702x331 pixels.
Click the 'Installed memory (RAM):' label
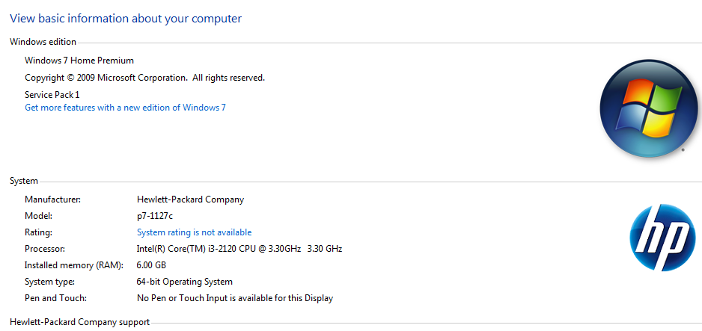(74, 265)
